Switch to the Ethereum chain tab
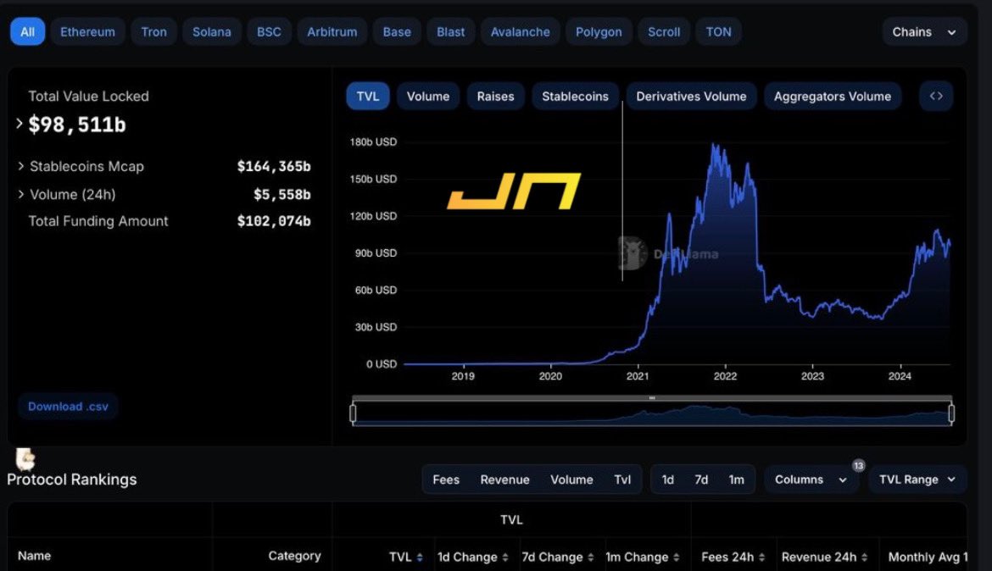 point(87,31)
